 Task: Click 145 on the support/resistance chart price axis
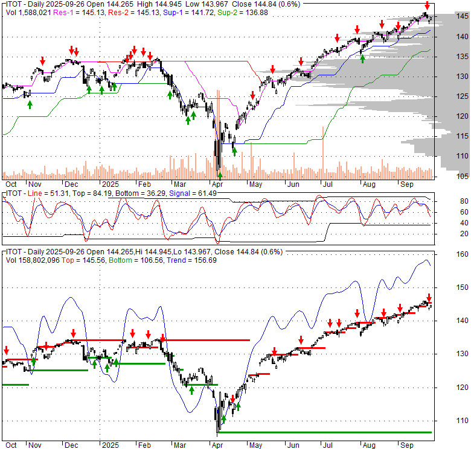[463, 16]
